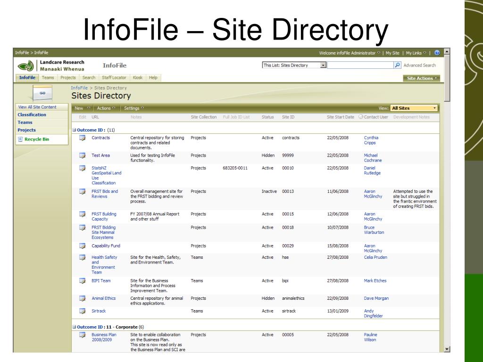
Task: Sort by the Contact User column header
Action: tap(376, 117)
